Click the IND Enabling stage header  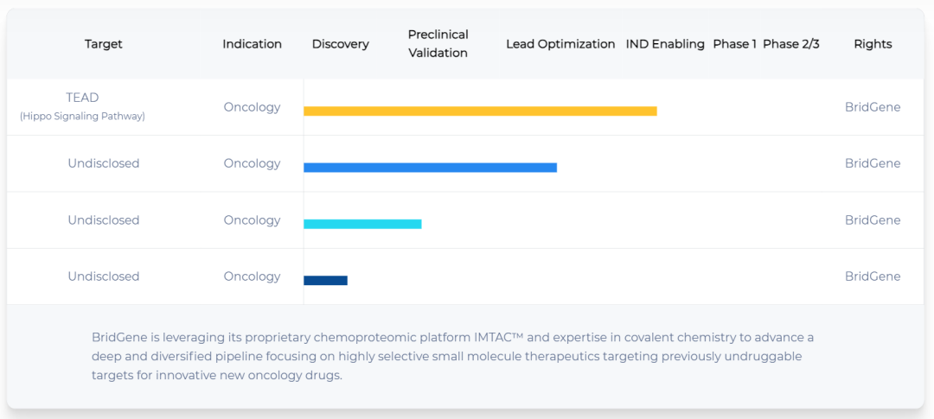click(665, 44)
